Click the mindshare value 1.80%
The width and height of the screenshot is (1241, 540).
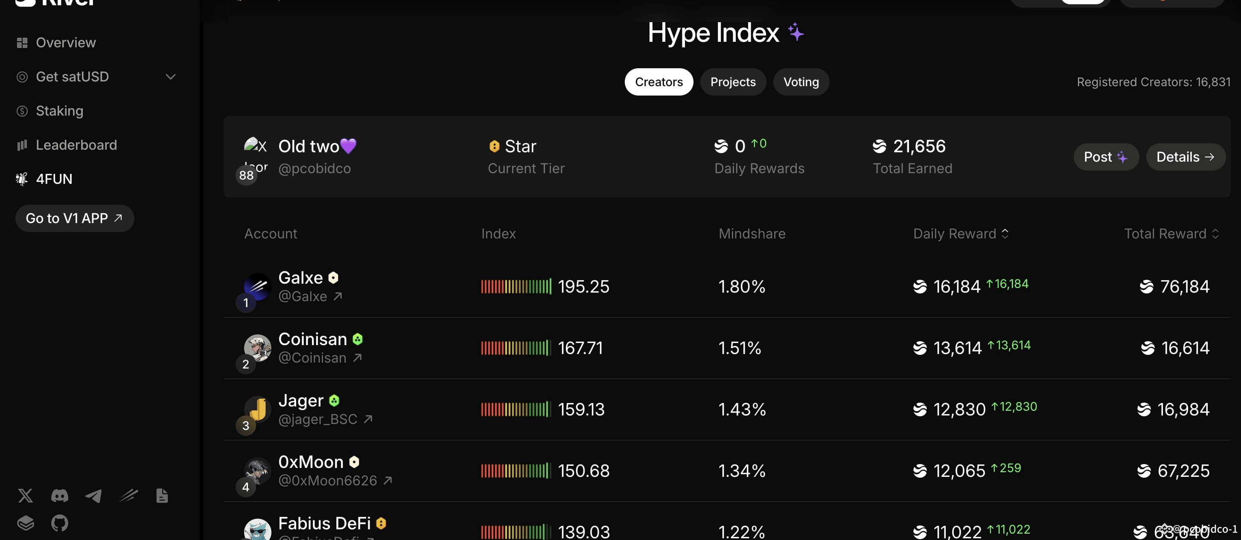[x=742, y=287]
